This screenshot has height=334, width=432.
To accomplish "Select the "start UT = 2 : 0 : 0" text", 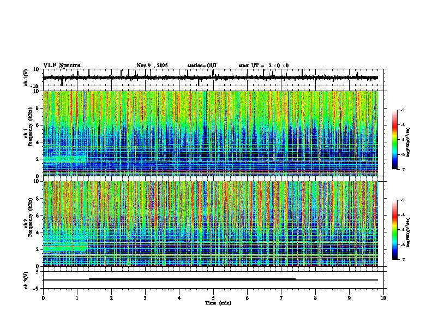I will tap(263, 65).
